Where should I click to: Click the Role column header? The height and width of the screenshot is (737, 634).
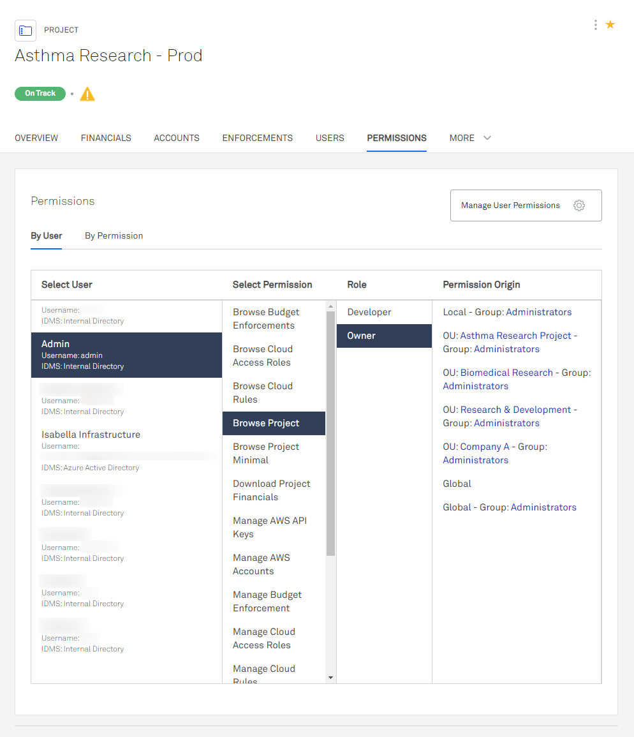pos(357,285)
